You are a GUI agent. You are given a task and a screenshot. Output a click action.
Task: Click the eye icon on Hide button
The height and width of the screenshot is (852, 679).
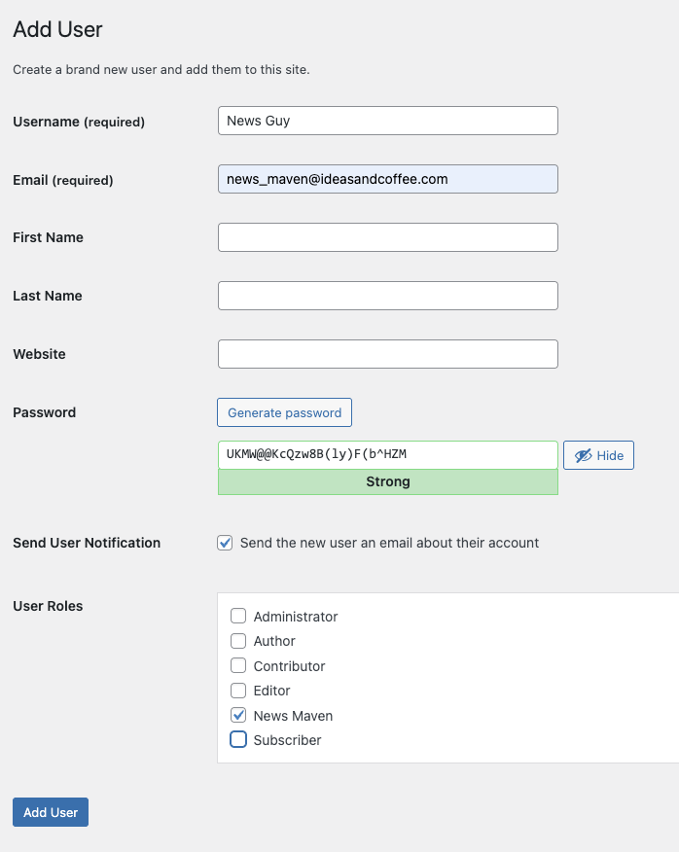point(583,455)
